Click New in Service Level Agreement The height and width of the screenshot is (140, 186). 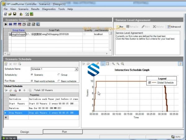point(120,27)
